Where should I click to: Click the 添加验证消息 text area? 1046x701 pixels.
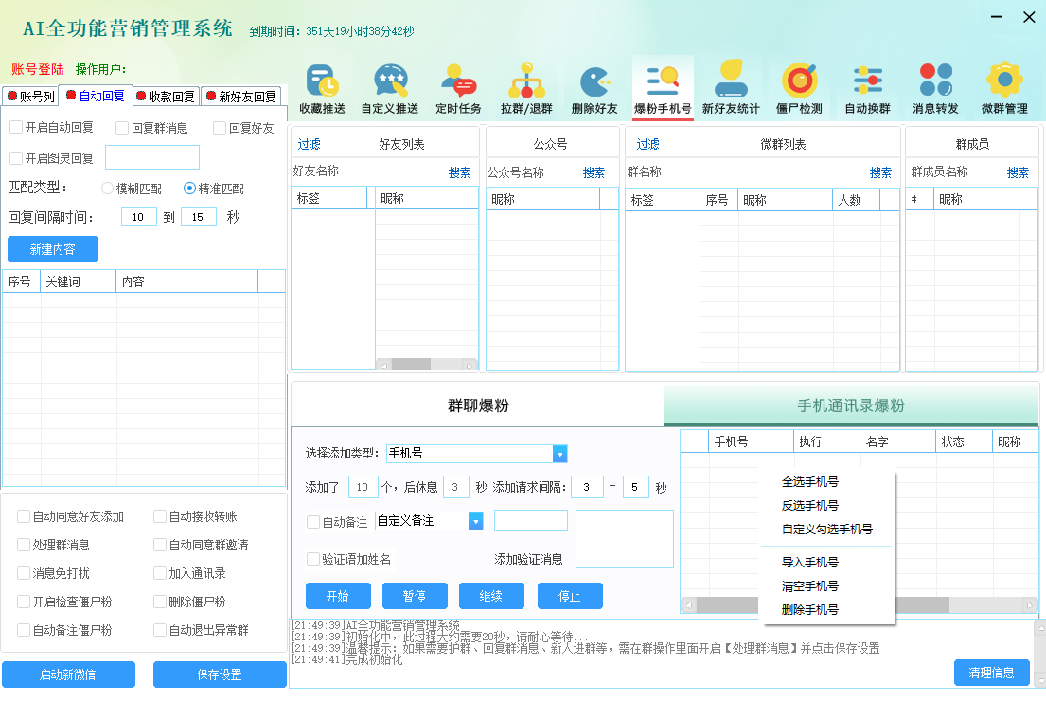coord(625,539)
